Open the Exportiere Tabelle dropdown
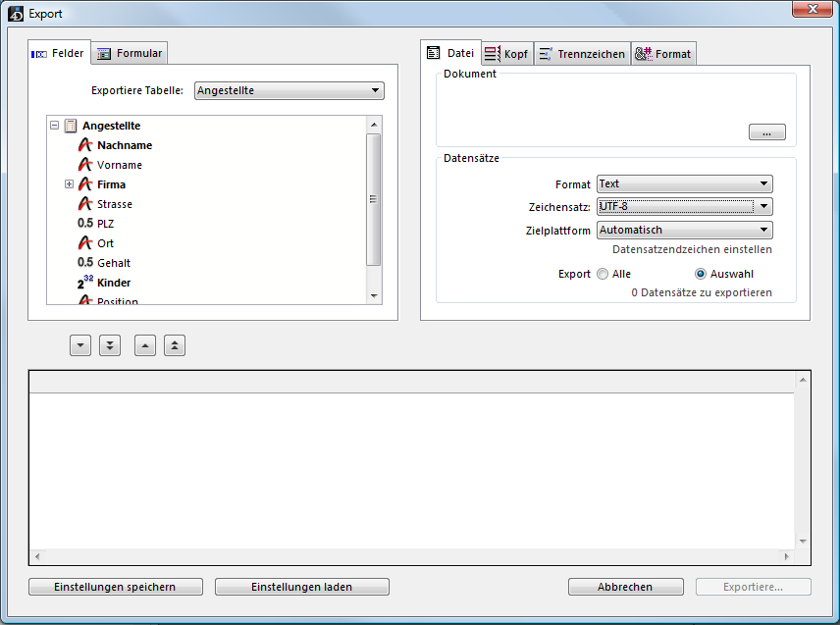This screenshot has height=625, width=840. click(x=289, y=91)
